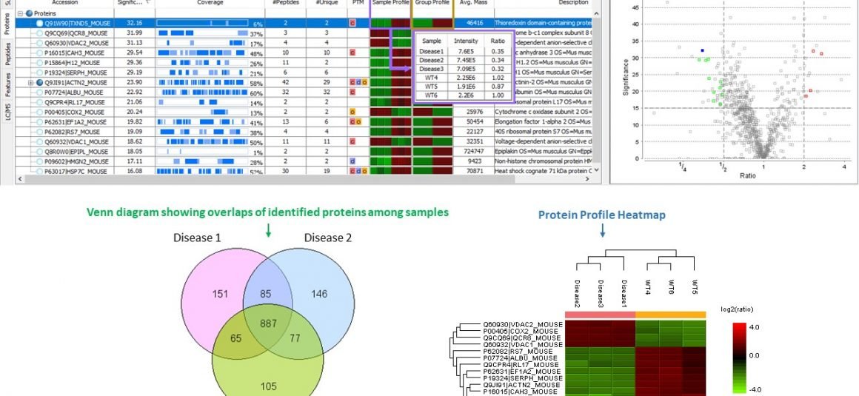This screenshot has height=396, width=859.
Task: Click the red 'c' PTM icon in CAH3_MOUSE row
Action: click(352, 53)
